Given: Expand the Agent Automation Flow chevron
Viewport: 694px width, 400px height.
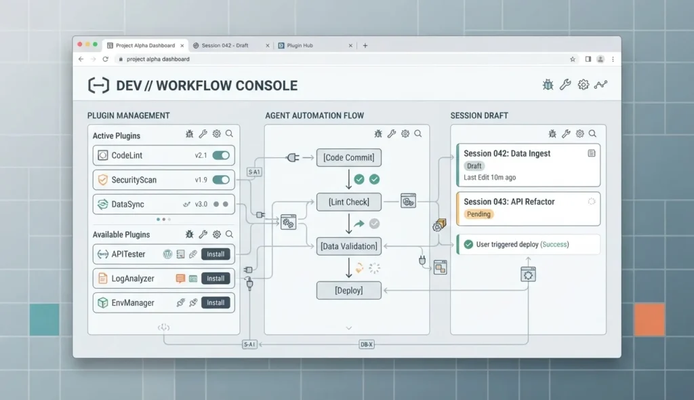Looking at the screenshot, I should pos(349,328).
